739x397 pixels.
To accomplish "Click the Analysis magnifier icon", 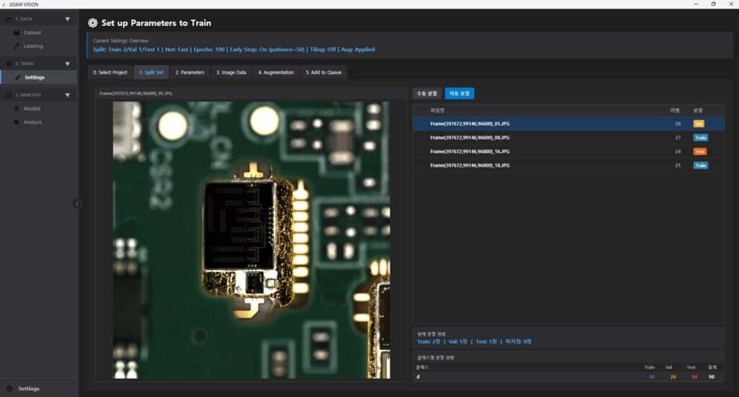I will coord(17,122).
